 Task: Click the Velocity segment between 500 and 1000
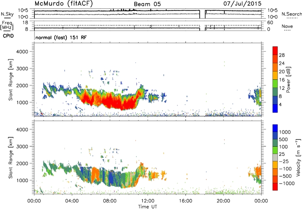[x=275, y=135]
